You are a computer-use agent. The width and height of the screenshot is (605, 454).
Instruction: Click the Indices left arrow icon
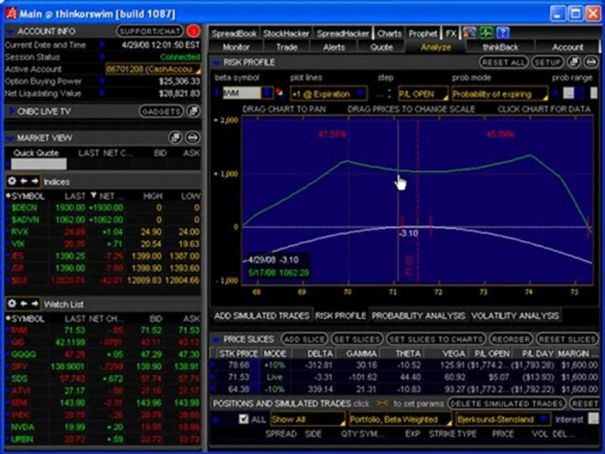point(24,181)
